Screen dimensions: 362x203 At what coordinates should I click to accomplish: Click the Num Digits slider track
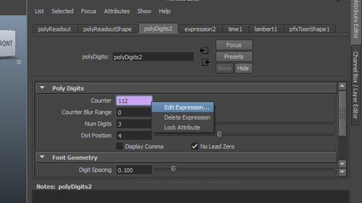click(x=274, y=123)
